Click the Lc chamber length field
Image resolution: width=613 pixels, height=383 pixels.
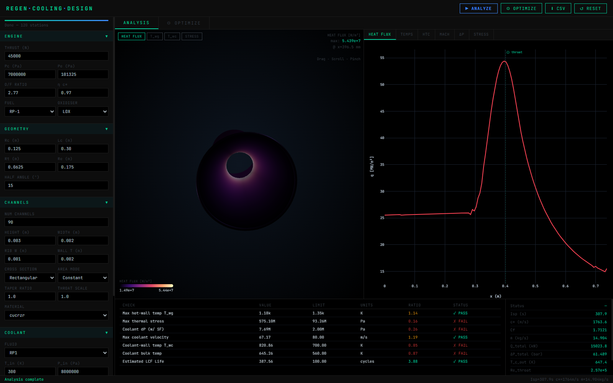pyautogui.click(x=83, y=149)
